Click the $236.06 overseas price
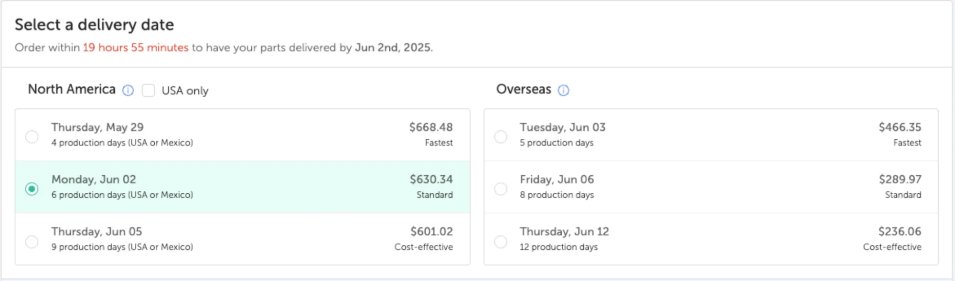This screenshot has width=955, height=281. (900, 231)
